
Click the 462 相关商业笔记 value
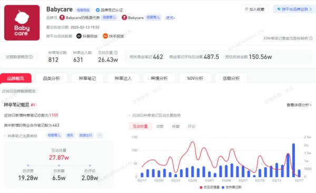[x=158, y=57]
